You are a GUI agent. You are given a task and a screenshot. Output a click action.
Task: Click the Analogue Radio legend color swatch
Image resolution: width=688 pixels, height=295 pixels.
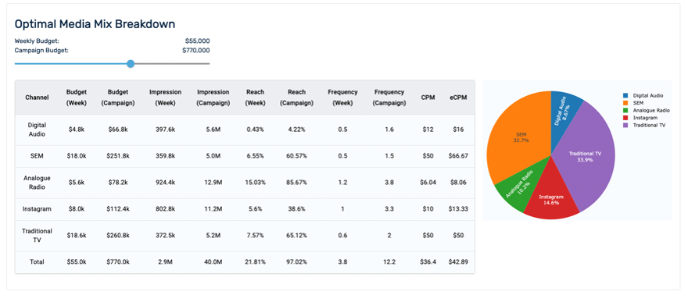click(x=625, y=110)
